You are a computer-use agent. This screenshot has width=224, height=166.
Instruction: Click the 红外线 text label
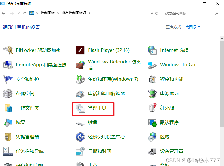pos(167,108)
